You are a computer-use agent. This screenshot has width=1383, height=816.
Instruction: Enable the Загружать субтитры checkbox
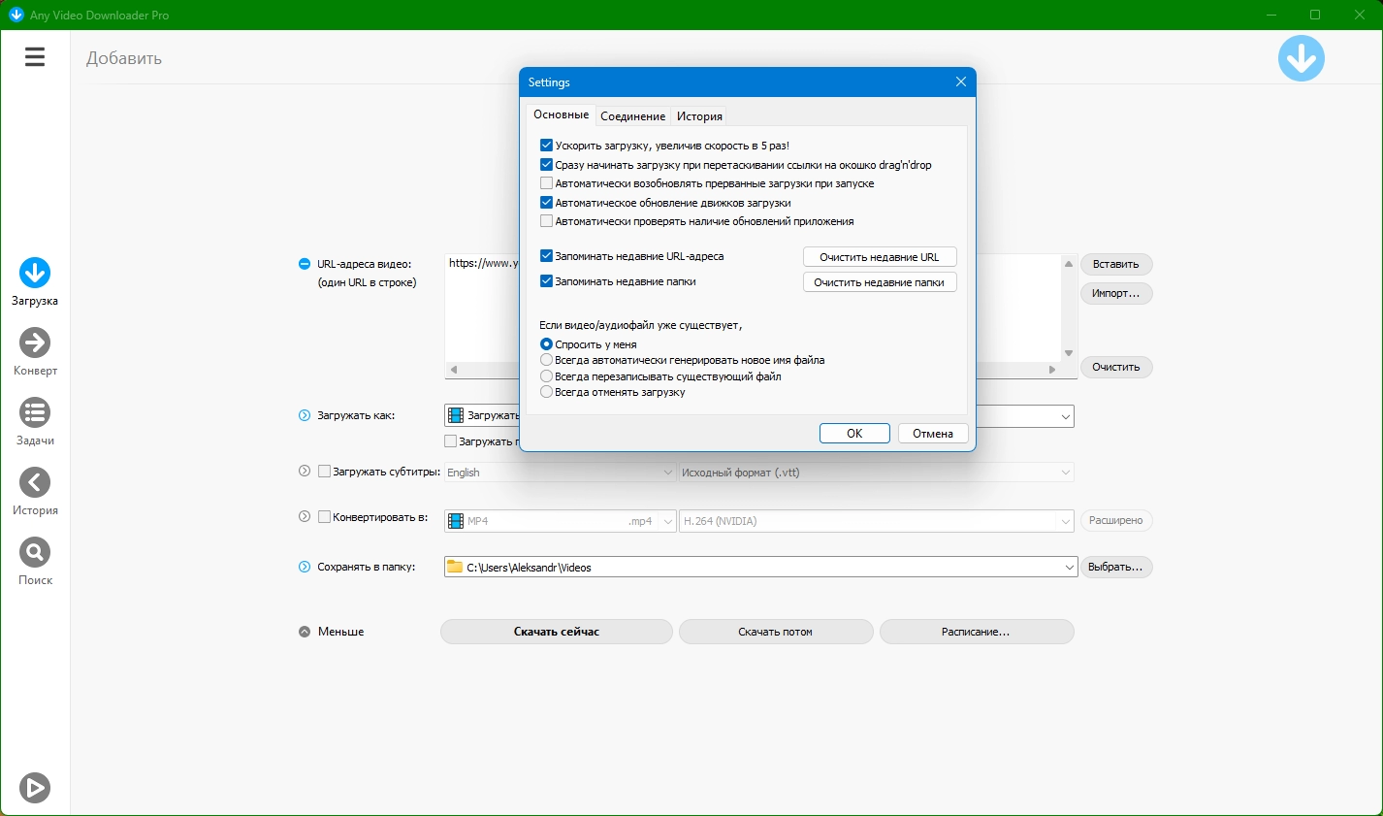pyautogui.click(x=325, y=472)
